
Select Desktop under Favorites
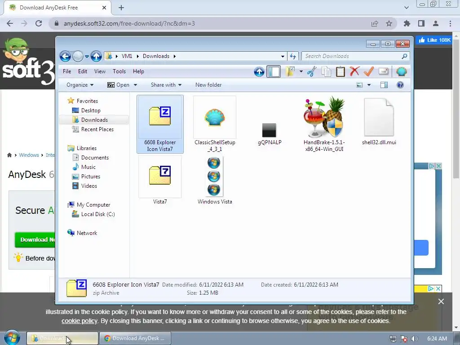91,111
